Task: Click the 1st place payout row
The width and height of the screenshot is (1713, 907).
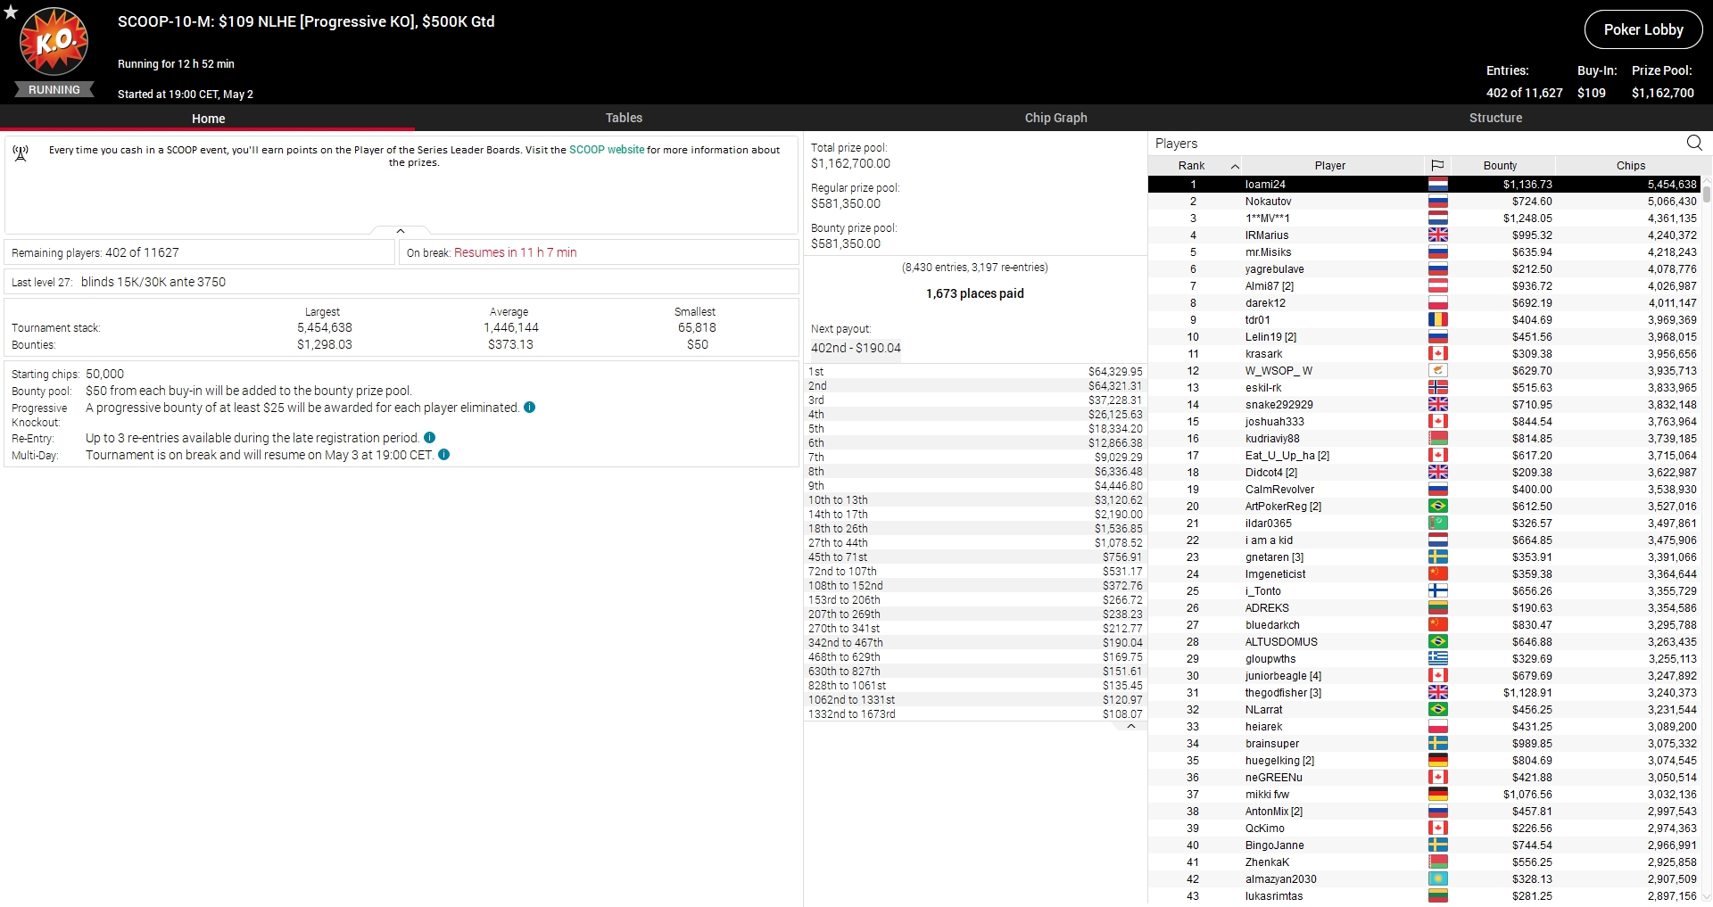Action: click(x=975, y=372)
